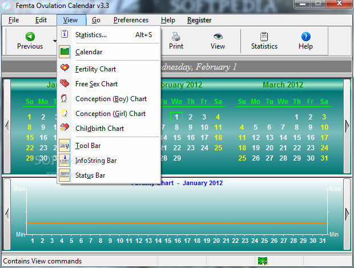Viewport: 354px width, 268px height.
Task: Open the Edit menu
Action: pyautogui.click(x=41, y=20)
